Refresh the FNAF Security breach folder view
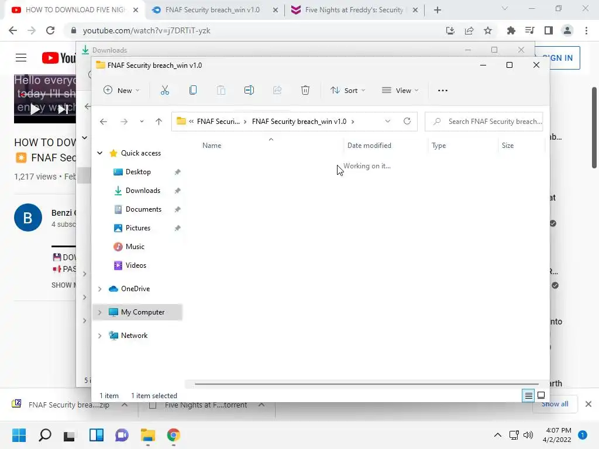Image resolution: width=599 pixels, height=449 pixels. 407,122
